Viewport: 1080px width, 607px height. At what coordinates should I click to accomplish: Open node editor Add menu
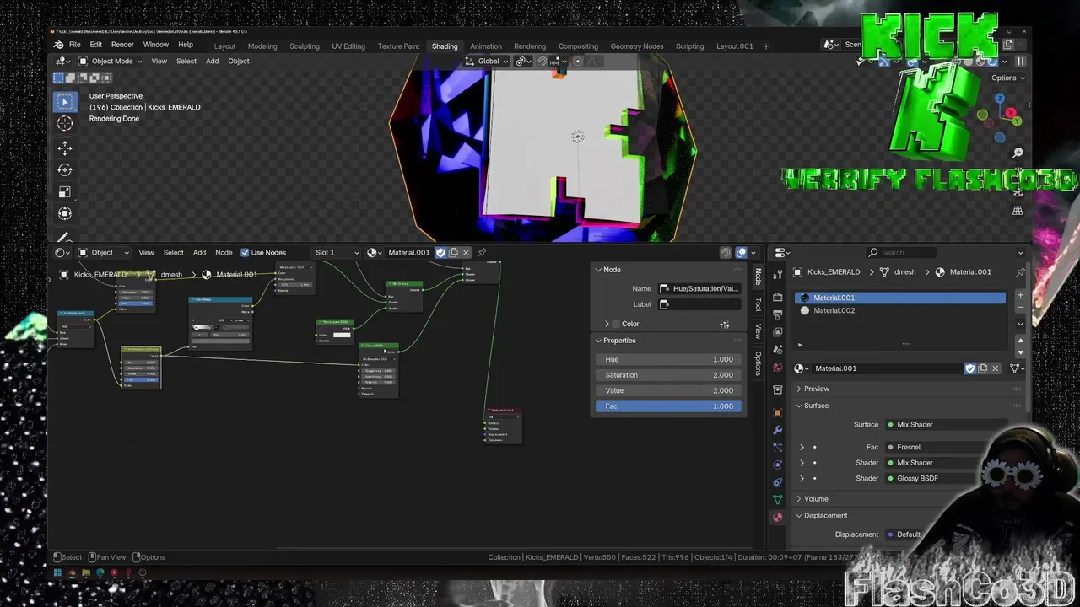pyautogui.click(x=199, y=252)
